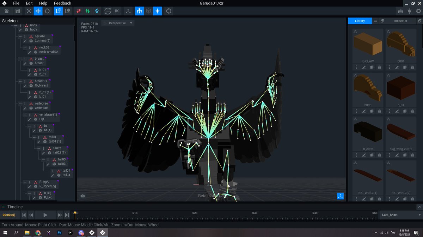423x237 pixels.
Task: Open the Feedback menu
Action: 62,3
